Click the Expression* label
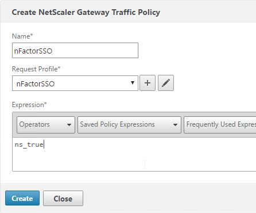This screenshot has height=213, width=256. 29,105
